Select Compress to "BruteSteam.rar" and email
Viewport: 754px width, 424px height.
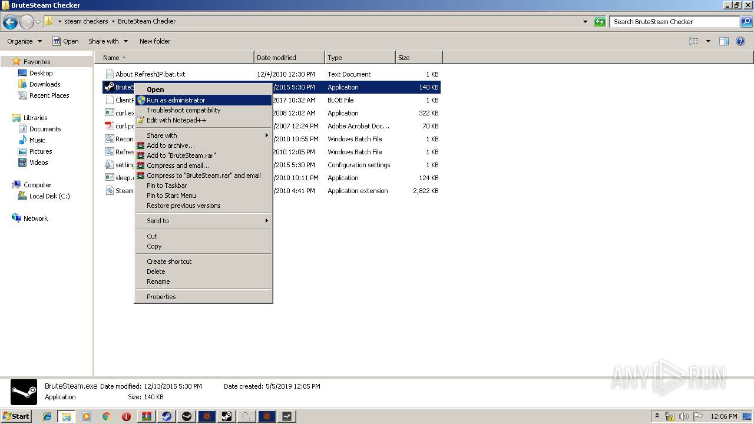tap(203, 175)
